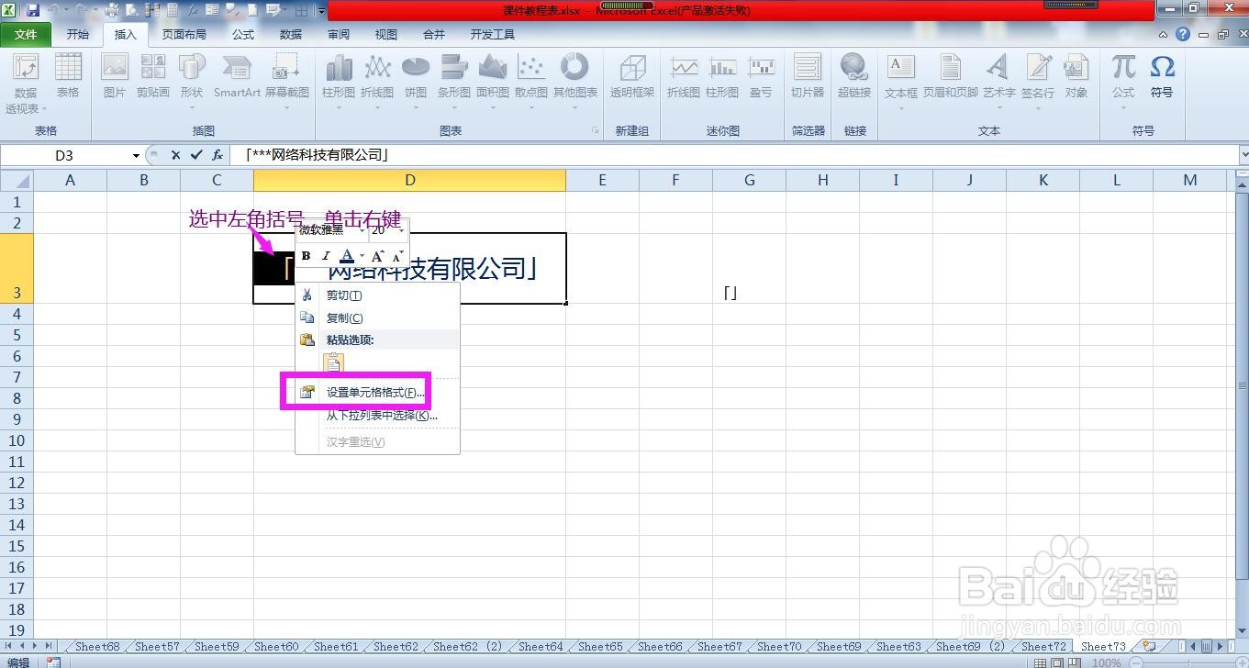Open 设置单元格格式 from the context menu
Viewport: 1249px width, 668px height.
(x=371, y=392)
